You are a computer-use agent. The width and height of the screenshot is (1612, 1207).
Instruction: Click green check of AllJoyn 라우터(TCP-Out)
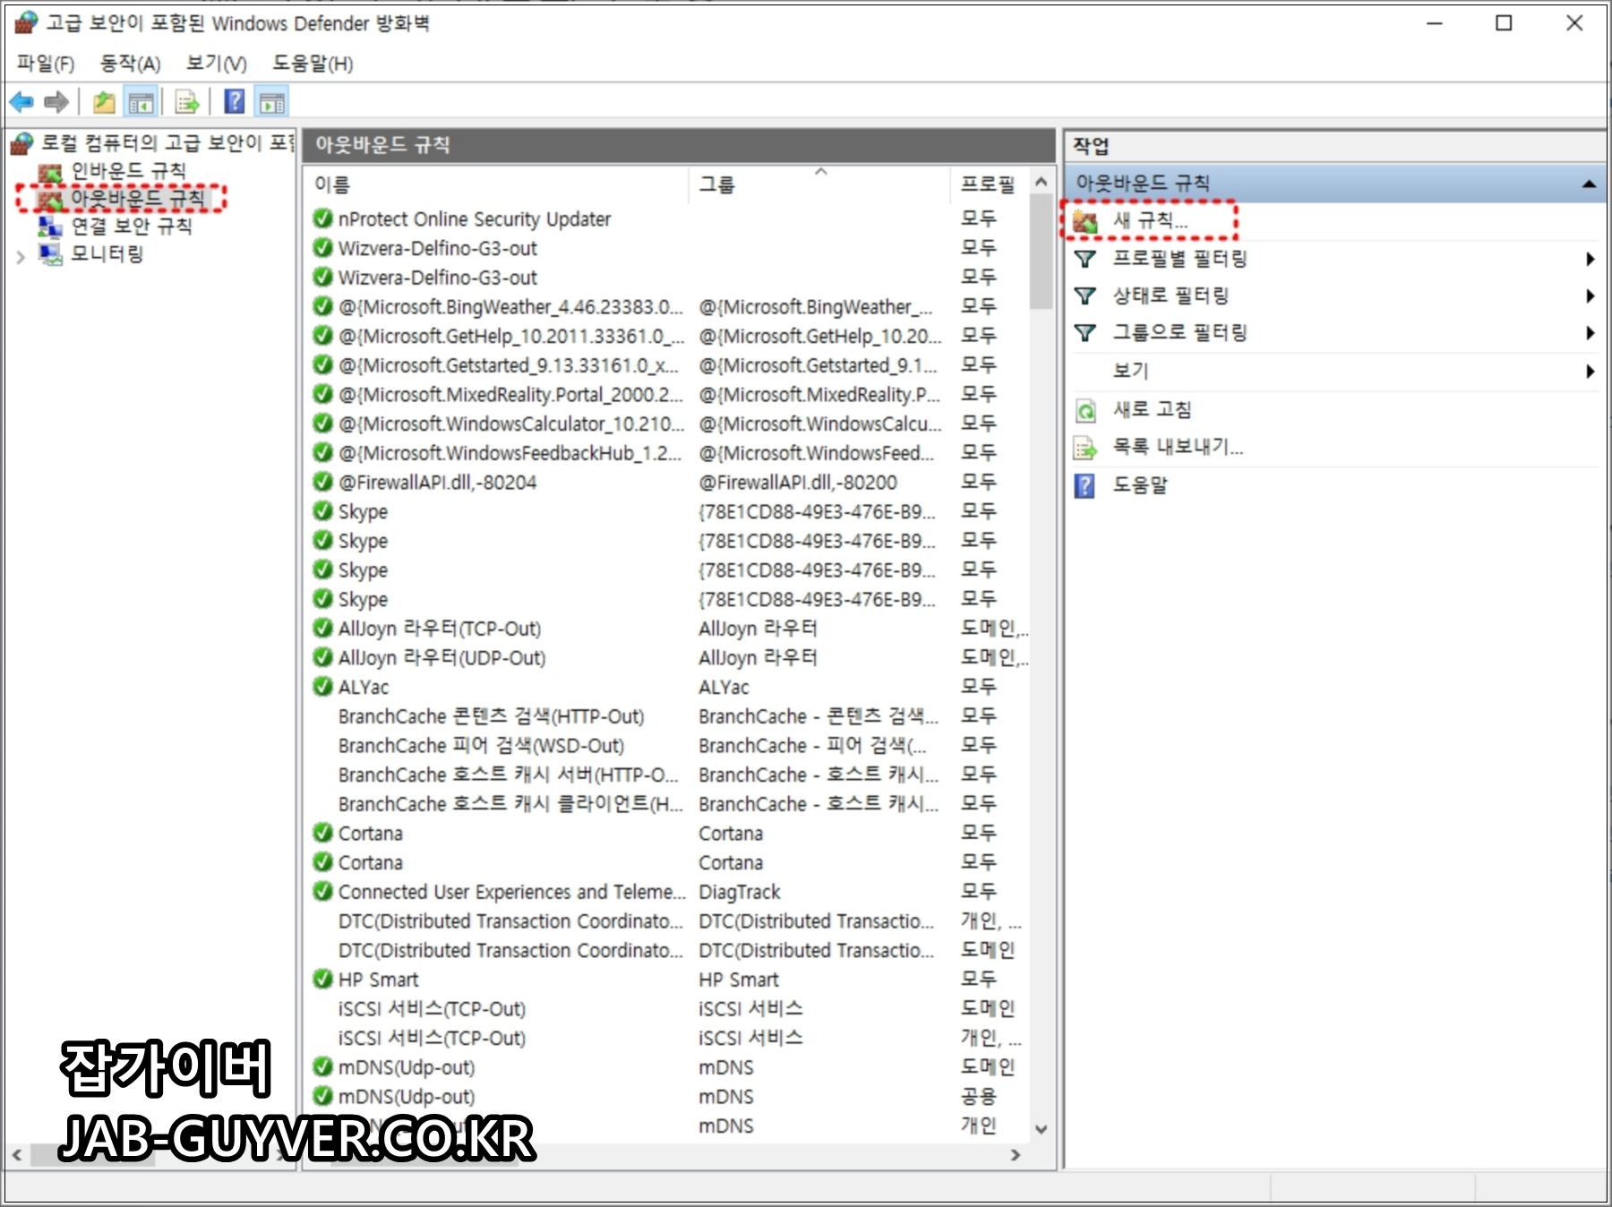(322, 629)
